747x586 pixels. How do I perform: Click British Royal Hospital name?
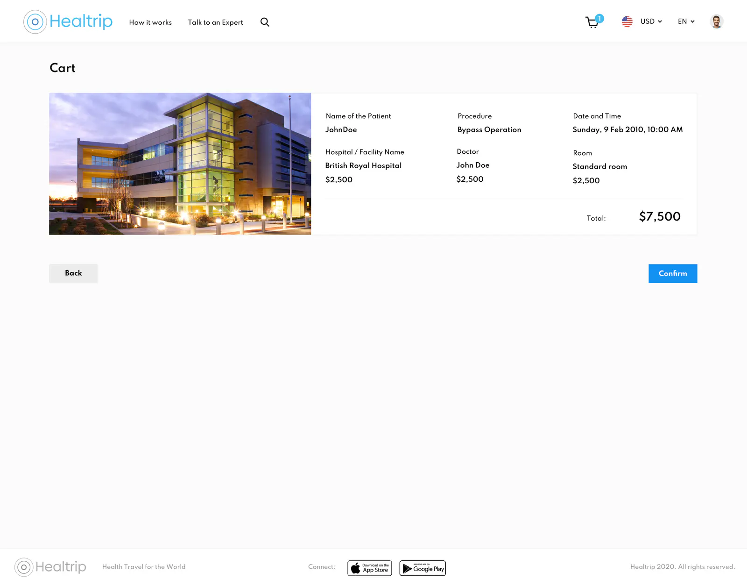[x=363, y=166]
